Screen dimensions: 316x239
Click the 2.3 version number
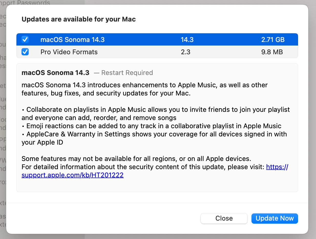point(186,52)
